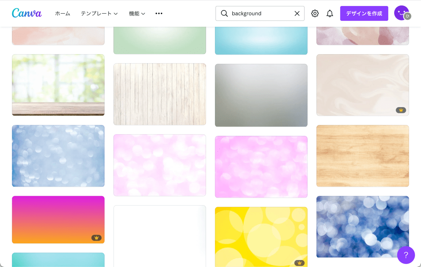Open the blue bokeh background thumbnail
421x267 pixels.
[x=362, y=226]
